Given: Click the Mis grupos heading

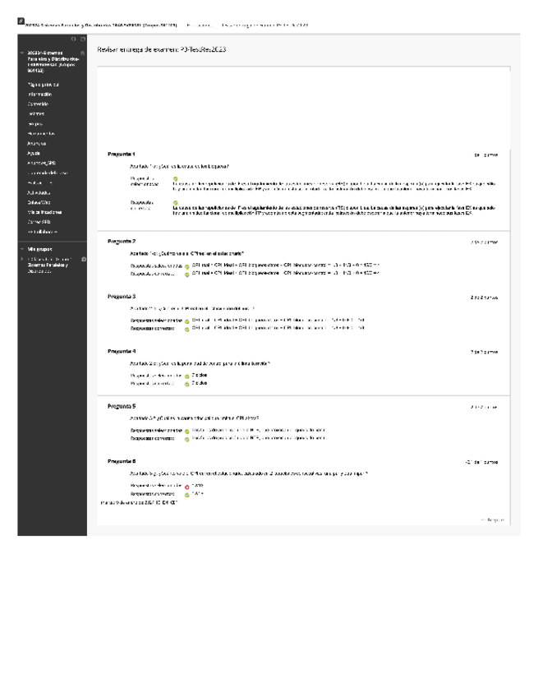Looking at the screenshot, I should click(39, 249).
